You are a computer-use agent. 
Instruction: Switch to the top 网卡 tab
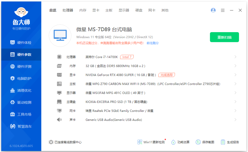[x=152, y=10]
